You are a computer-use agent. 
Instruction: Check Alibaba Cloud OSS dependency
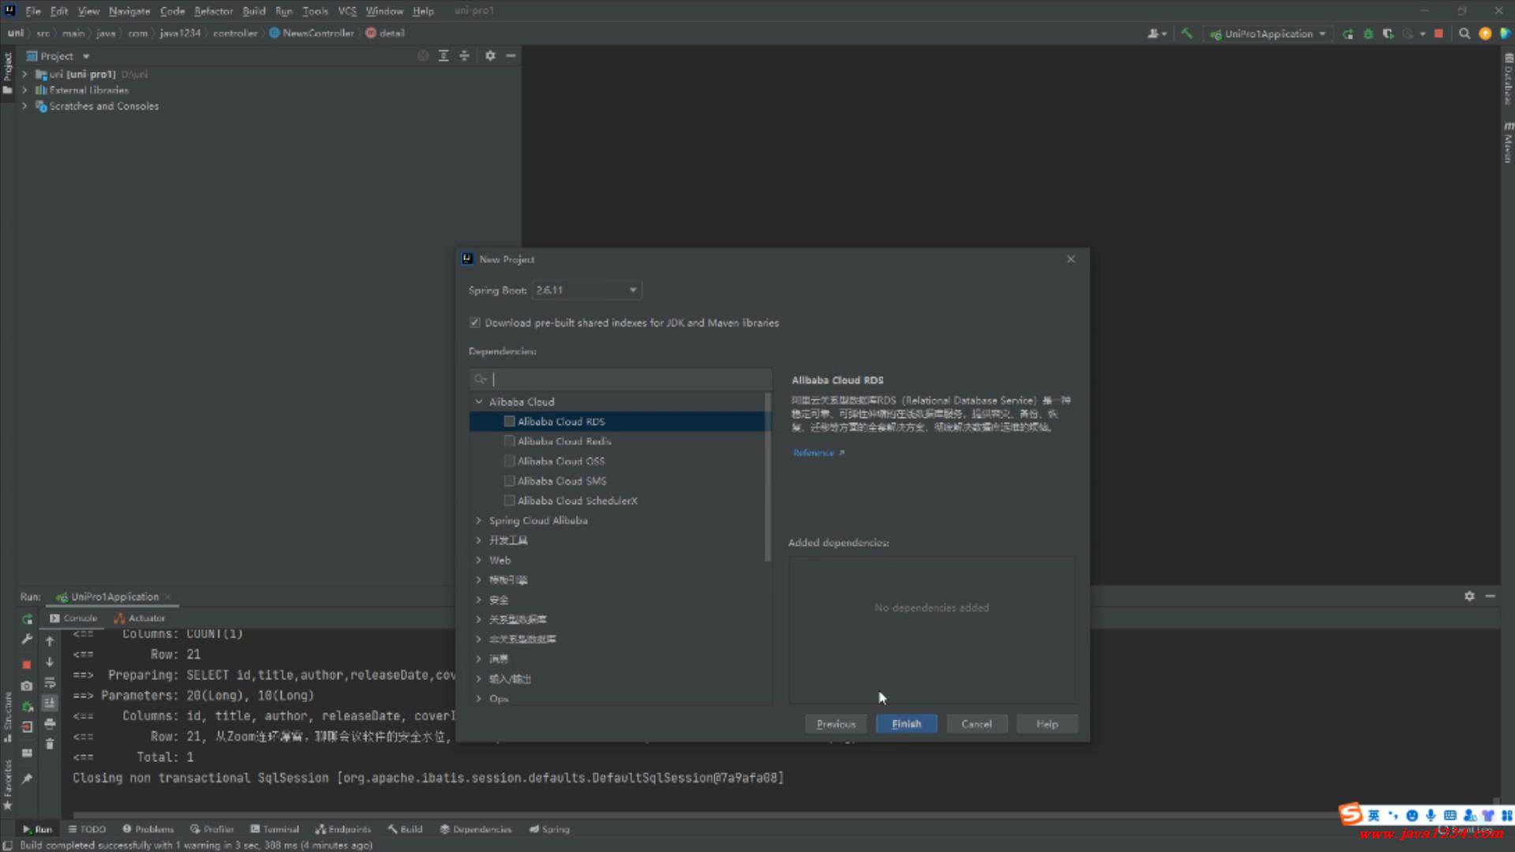[x=509, y=461]
